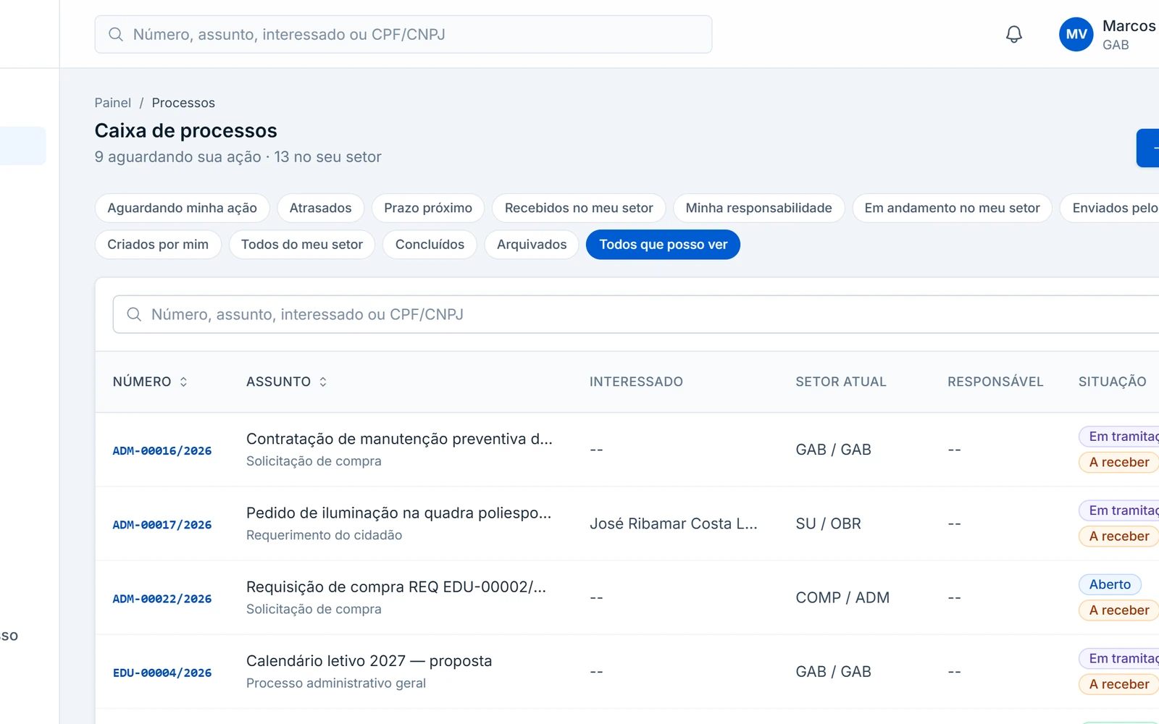Click the table search magnifier icon
Screen dimensions: 1159x724
pyautogui.click(x=134, y=314)
